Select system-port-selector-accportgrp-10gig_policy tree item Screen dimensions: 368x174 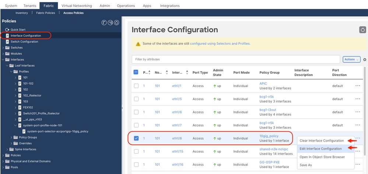[x=58, y=131]
